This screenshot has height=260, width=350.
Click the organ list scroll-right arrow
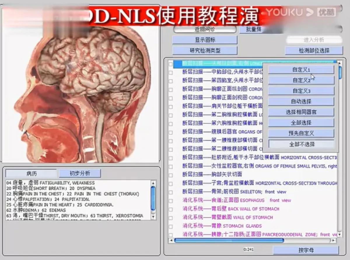pos(334,241)
